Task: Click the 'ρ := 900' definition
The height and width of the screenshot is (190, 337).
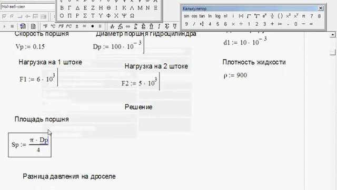Action: pyautogui.click(x=235, y=75)
